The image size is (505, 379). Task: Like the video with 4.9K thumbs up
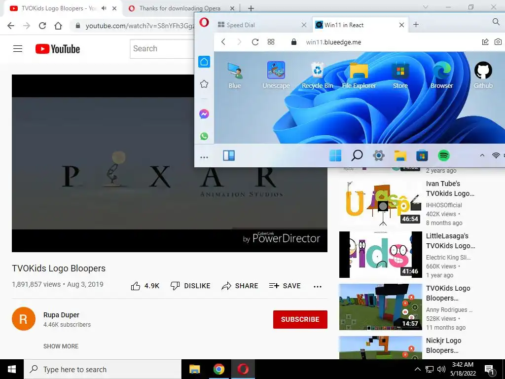pyautogui.click(x=145, y=286)
